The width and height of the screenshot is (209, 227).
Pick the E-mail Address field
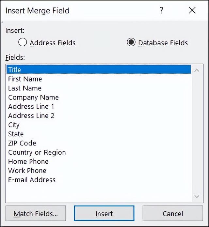[x=99, y=180]
